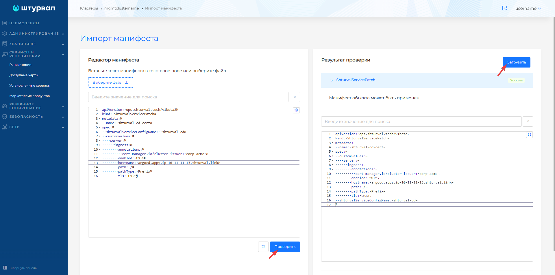Screen dimensions: 555x275
Task: Click hostname line 13 in manifest editor
Action: (194, 163)
